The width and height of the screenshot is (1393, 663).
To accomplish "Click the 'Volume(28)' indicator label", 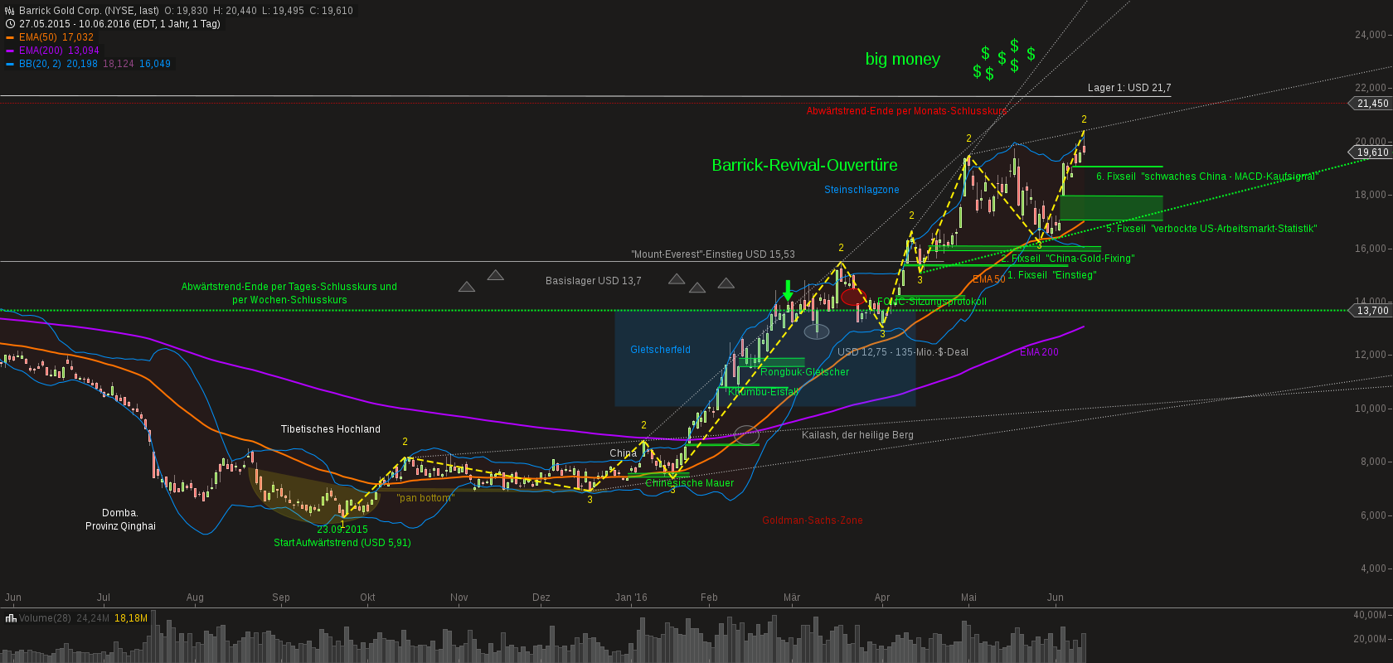I will point(45,618).
